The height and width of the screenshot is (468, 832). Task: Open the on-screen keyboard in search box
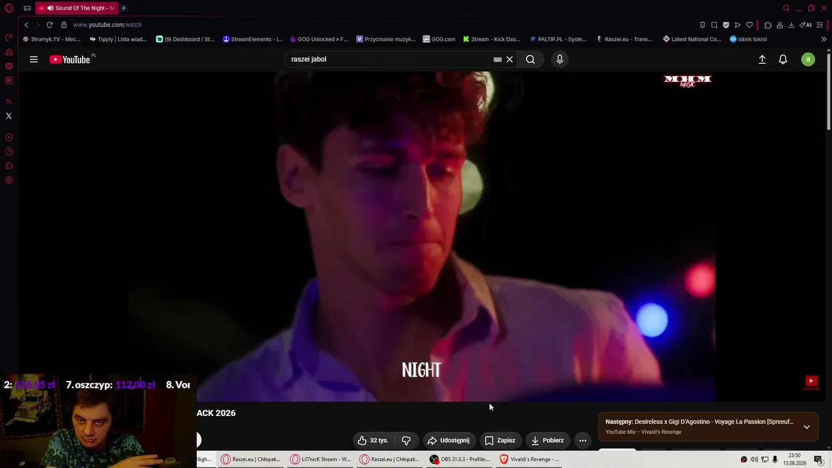point(497,59)
